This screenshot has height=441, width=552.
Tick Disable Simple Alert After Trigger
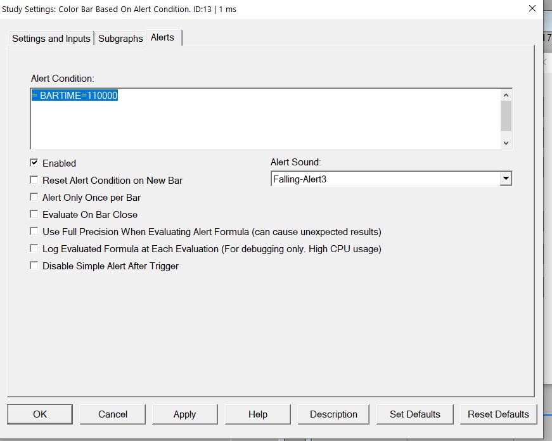(34, 265)
